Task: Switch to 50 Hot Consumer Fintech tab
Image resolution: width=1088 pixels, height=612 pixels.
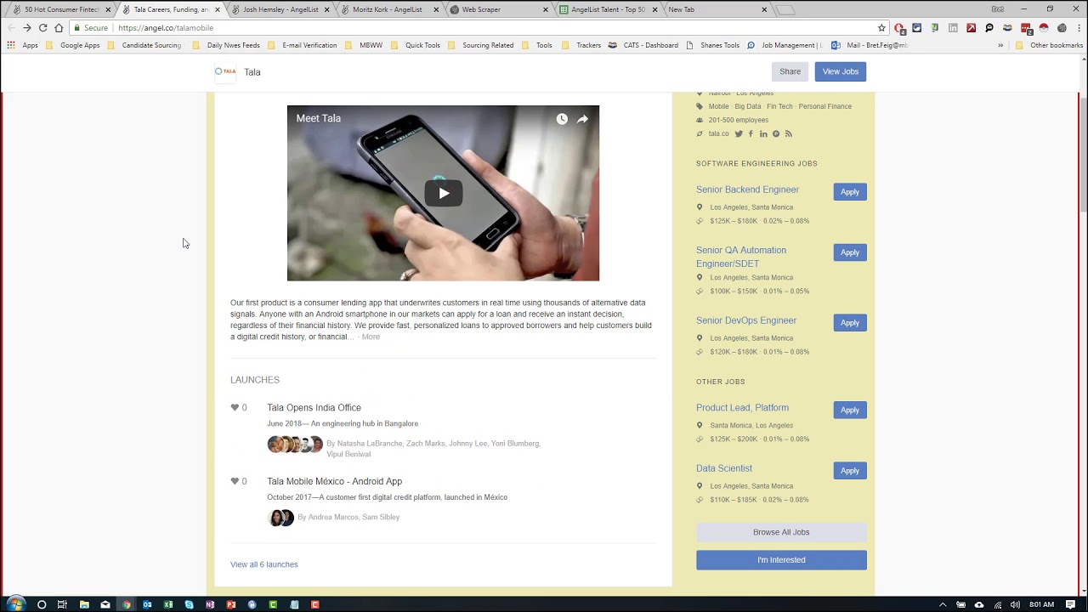Action: [x=59, y=9]
